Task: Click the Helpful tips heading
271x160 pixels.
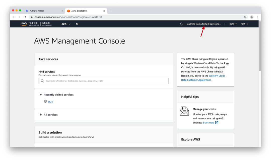Action: pyautogui.click(x=190, y=97)
